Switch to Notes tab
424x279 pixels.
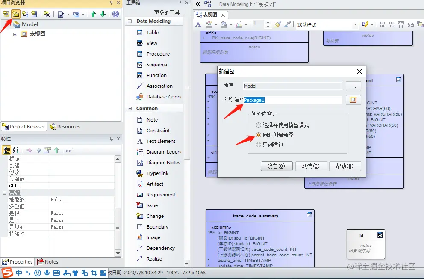[x=48, y=262]
